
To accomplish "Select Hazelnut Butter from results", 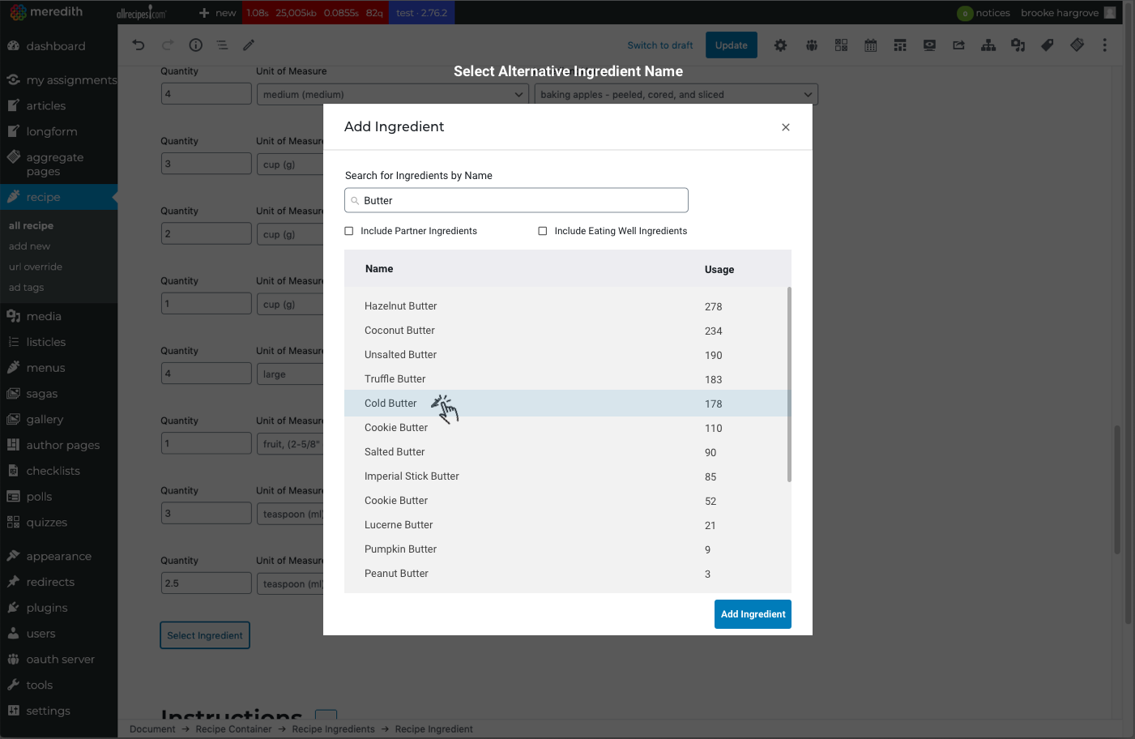I will point(567,306).
